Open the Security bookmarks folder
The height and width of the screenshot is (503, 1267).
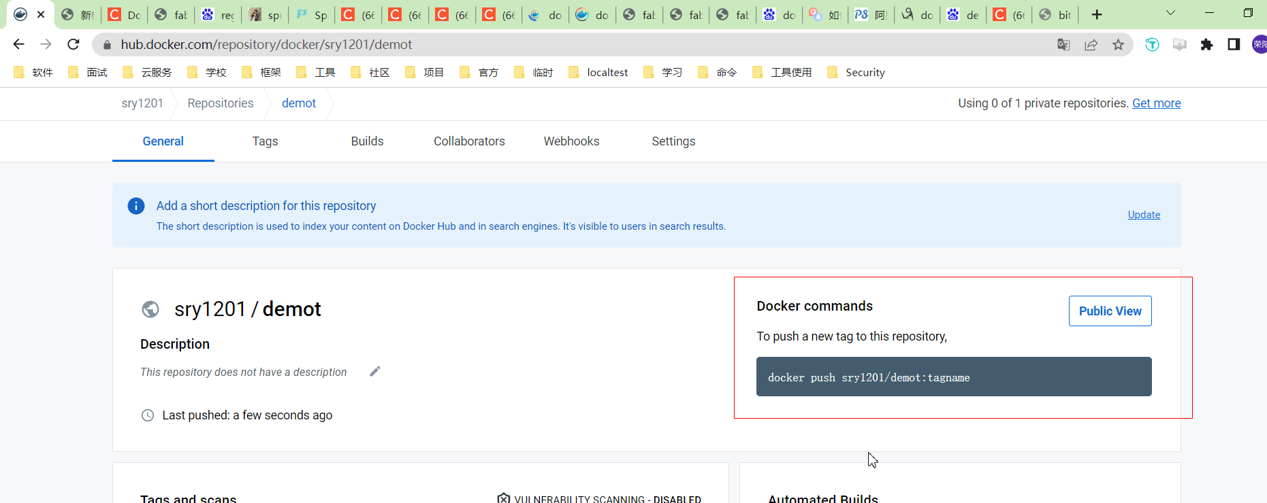(x=856, y=73)
